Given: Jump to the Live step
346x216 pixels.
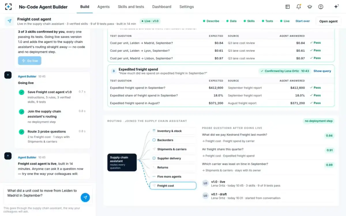Looking at the screenshot, I should pos(285,21).
